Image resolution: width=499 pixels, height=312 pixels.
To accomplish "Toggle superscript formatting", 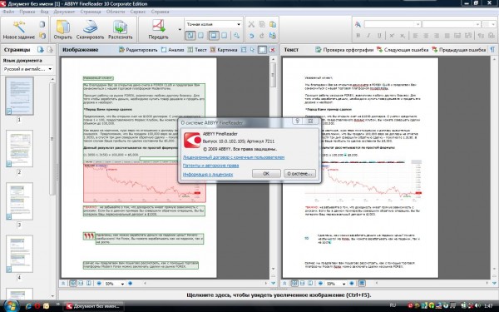I will coord(392,36).
